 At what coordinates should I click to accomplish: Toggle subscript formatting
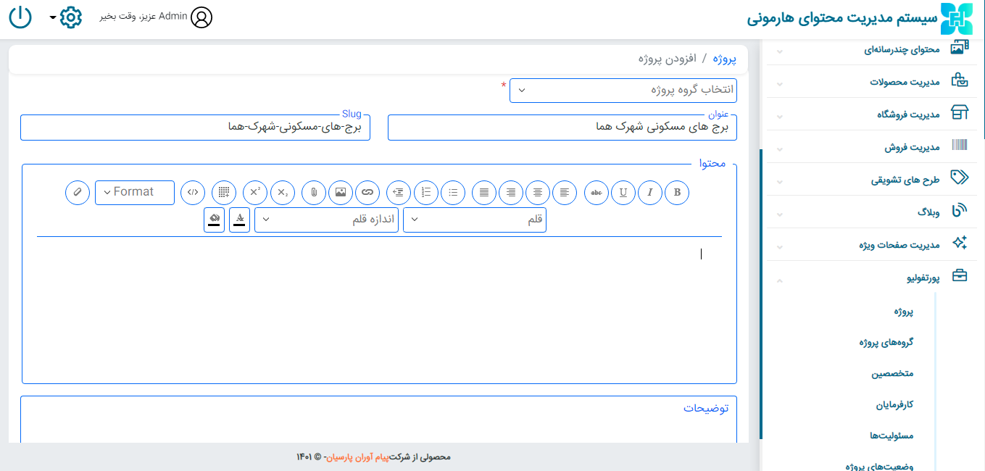tap(283, 192)
